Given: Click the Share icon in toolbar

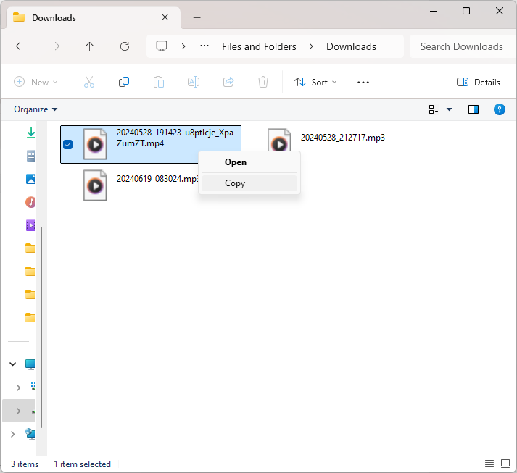Looking at the screenshot, I should coord(228,83).
